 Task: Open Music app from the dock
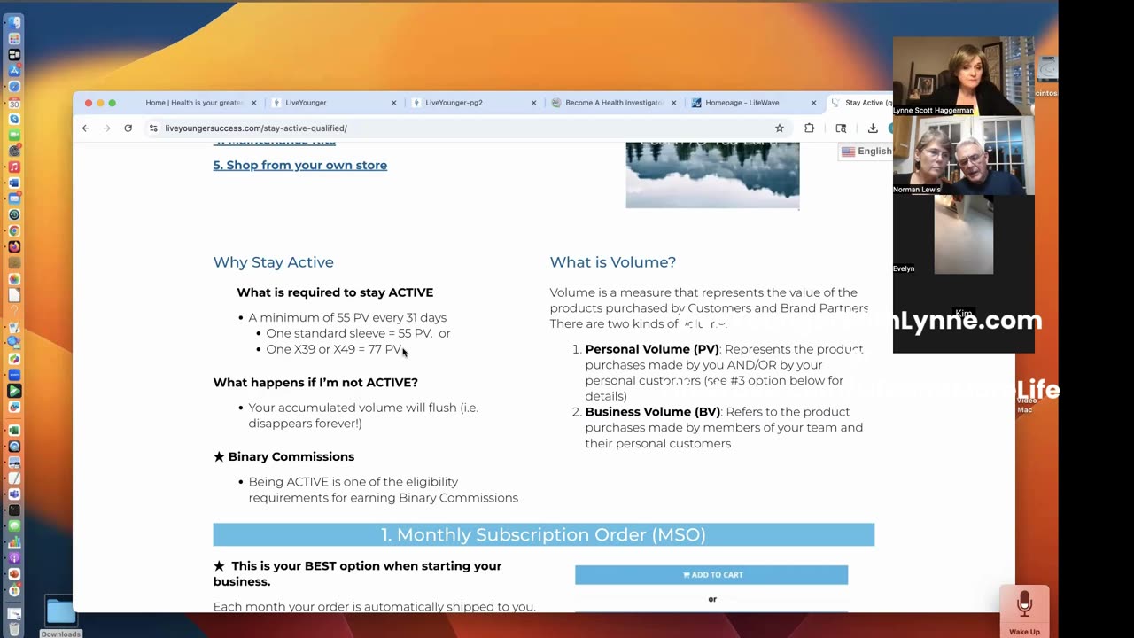14,167
